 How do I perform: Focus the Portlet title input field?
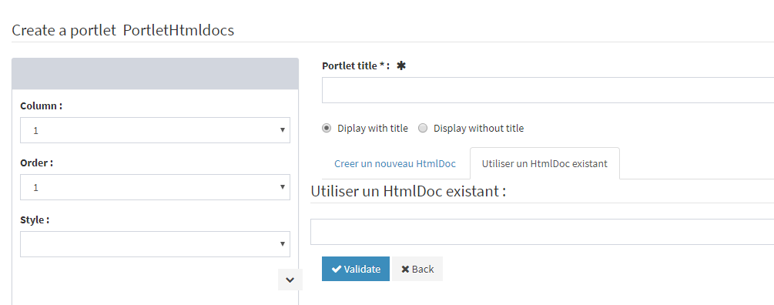pyautogui.click(x=548, y=90)
